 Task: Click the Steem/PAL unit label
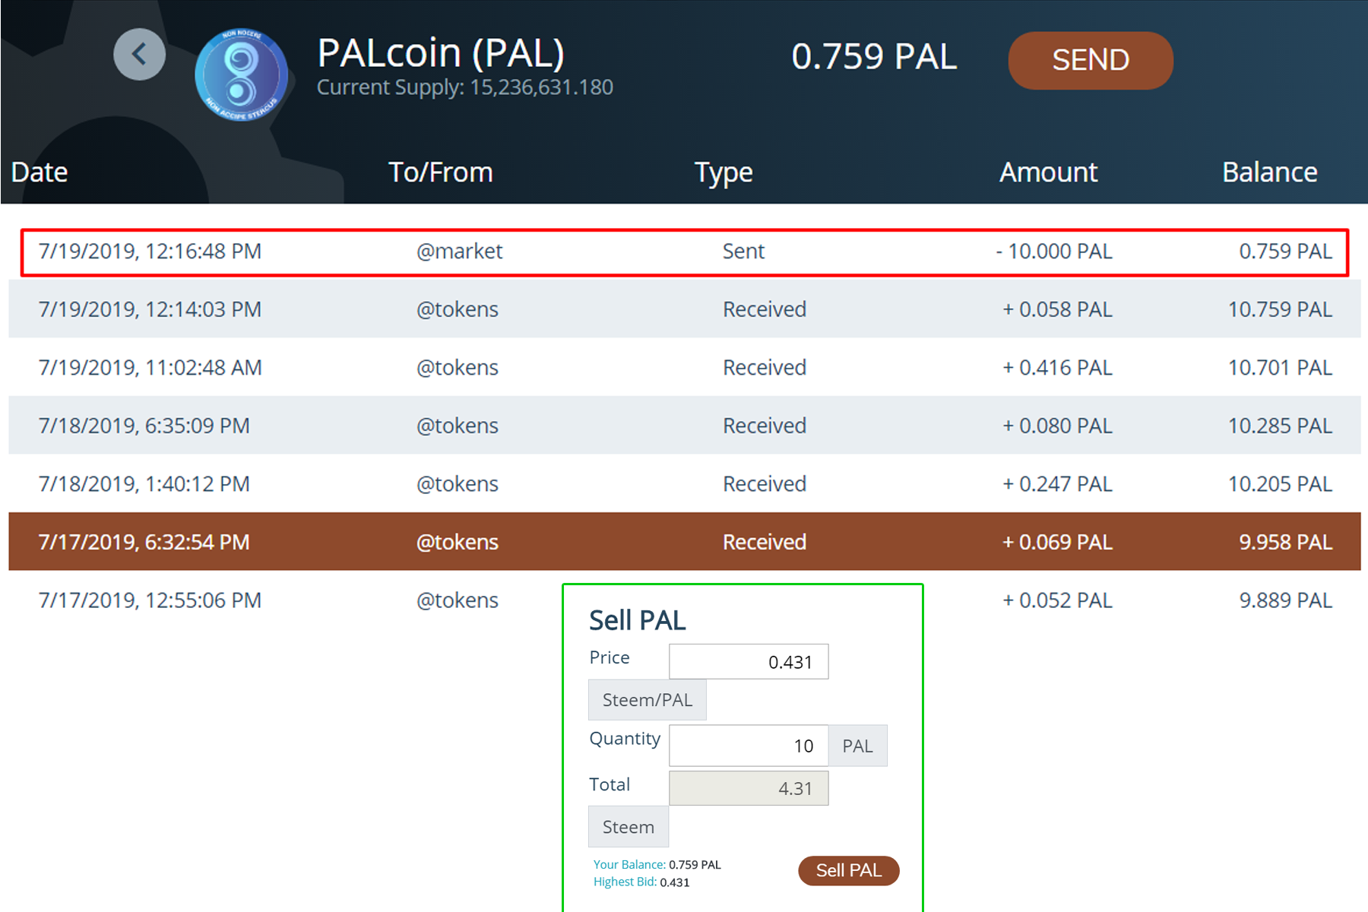(x=647, y=700)
